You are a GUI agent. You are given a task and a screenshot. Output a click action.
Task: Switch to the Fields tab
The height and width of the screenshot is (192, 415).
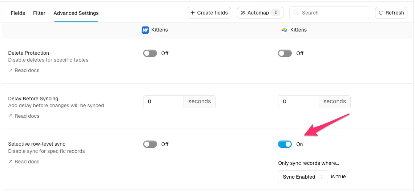(x=18, y=13)
